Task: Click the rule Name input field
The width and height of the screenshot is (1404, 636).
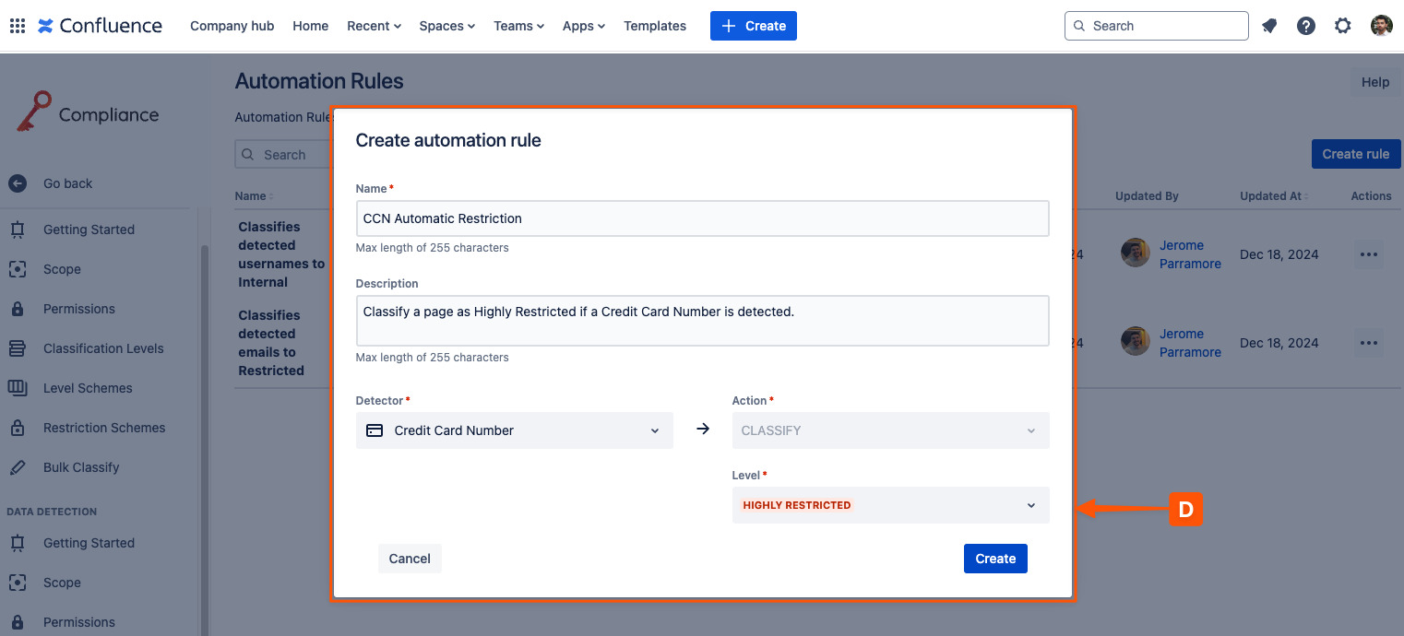Action: [702, 218]
